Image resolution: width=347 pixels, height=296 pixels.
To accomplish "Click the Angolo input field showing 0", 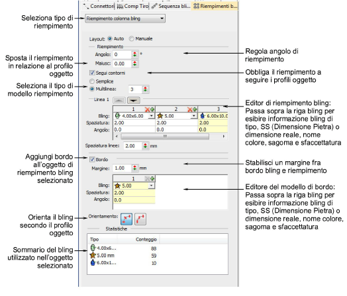I will pyautogui.click(x=123, y=54).
